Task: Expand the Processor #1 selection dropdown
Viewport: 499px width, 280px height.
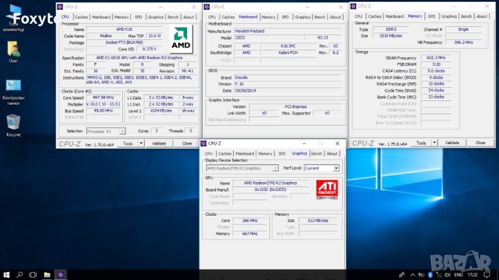Action: 122,131
